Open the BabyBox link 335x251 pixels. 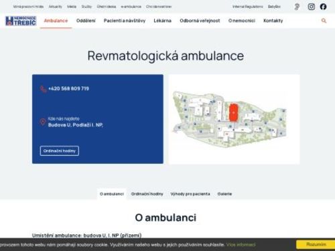coord(274,7)
